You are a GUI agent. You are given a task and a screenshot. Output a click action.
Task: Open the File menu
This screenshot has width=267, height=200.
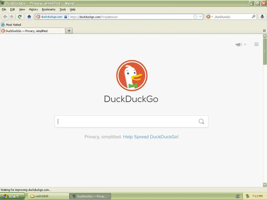(4, 10)
